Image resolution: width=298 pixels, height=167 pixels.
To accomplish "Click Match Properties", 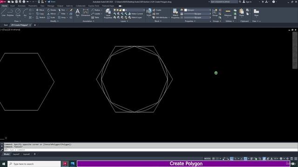I will [175, 13].
